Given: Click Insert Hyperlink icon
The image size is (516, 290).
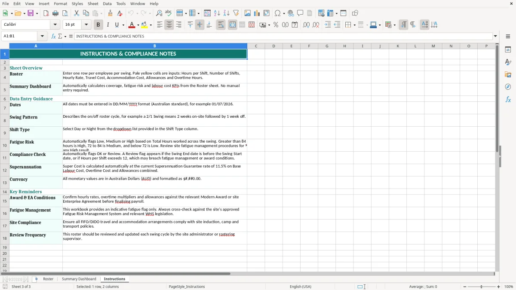Looking at the screenshot, I should tap(291, 13).
